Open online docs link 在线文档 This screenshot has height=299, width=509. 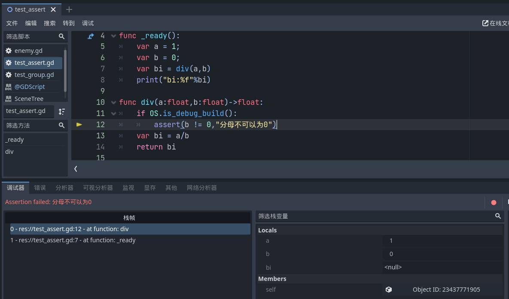(x=495, y=23)
